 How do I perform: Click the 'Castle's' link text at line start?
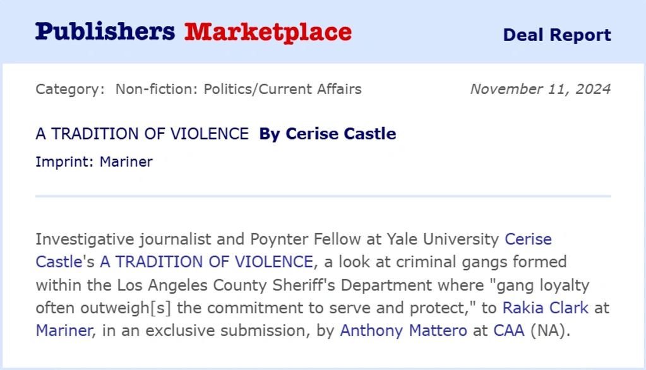60,261
